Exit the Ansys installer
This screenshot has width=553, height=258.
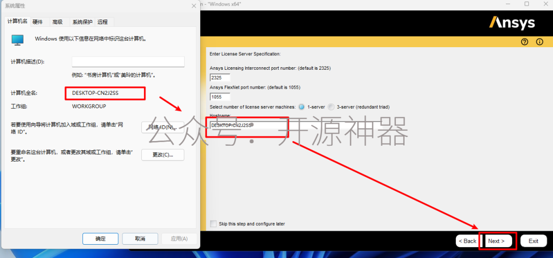pyautogui.click(x=534, y=241)
